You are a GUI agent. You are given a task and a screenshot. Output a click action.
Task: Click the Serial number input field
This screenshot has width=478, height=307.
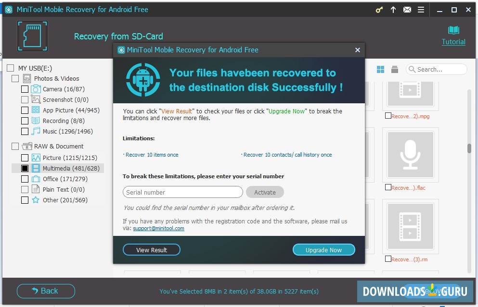tap(182, 192)
